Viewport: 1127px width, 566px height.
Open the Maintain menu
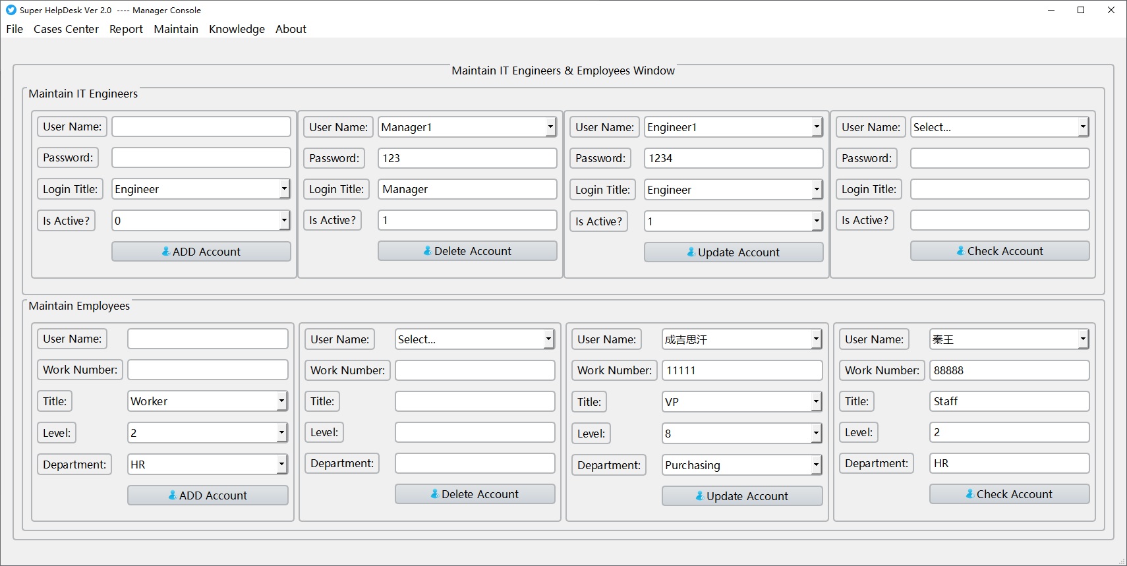(x=176, y=29)
